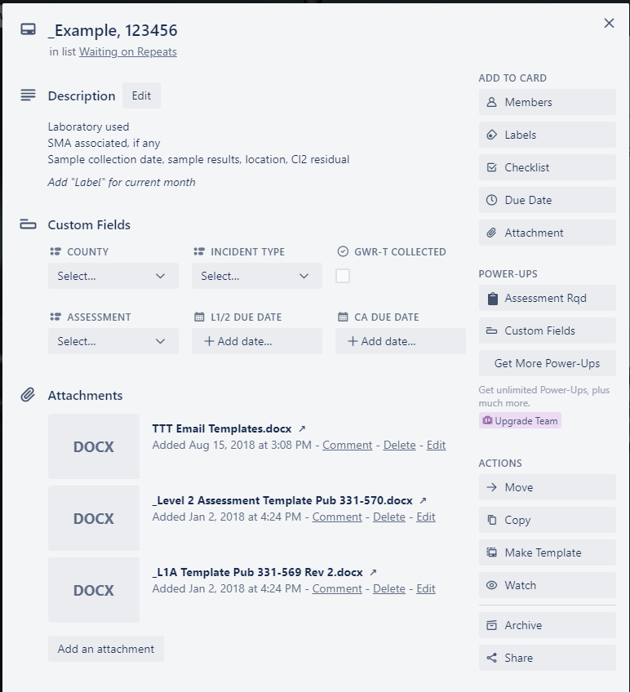
Task: Edit the card description
Action: coord(141,95)
